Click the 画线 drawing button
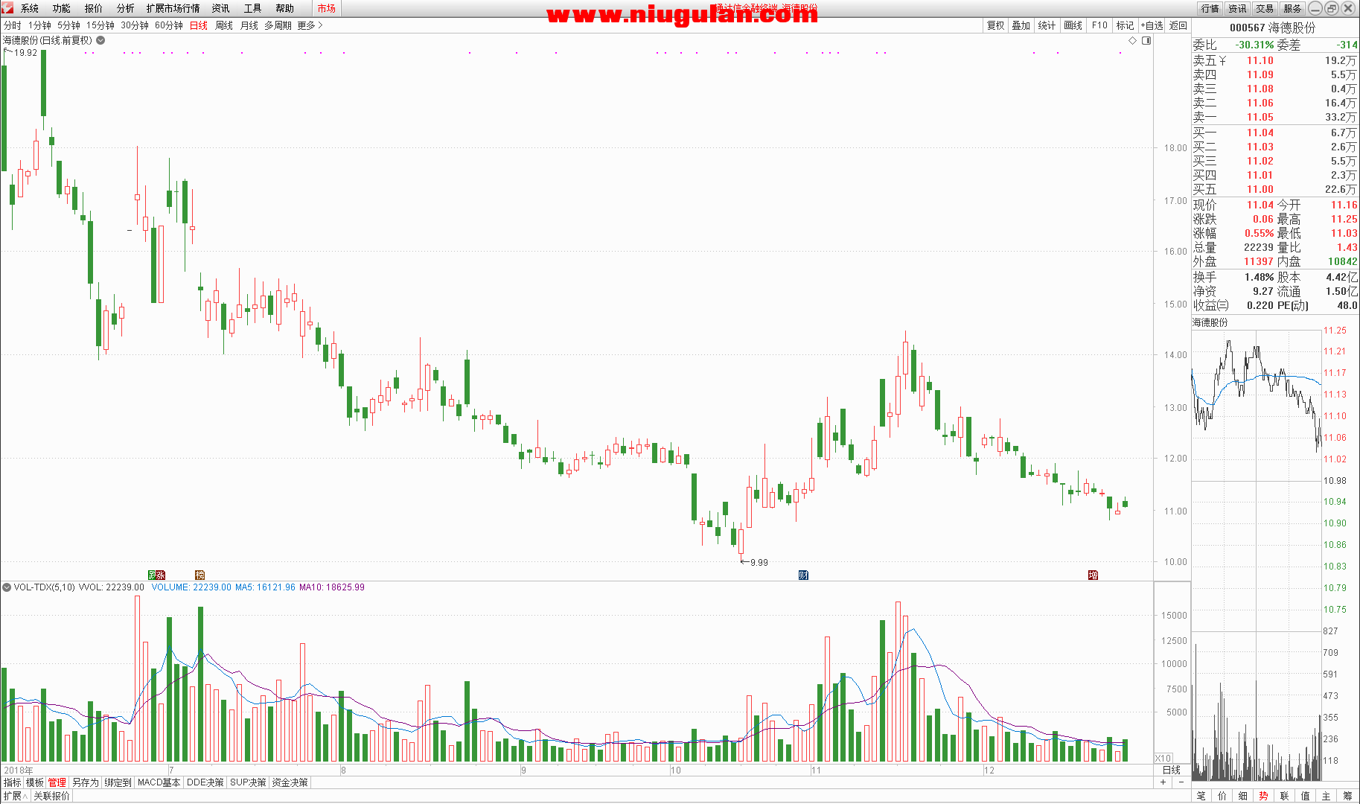Viewport: 1360px width, 804px height. [1073, 25]
